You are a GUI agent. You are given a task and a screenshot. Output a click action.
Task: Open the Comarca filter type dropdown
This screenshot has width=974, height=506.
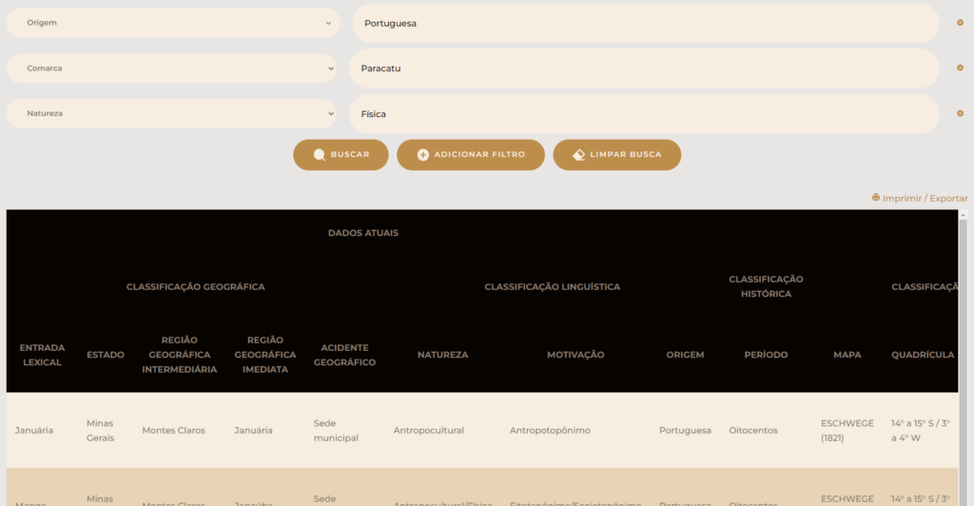(173, 68)
